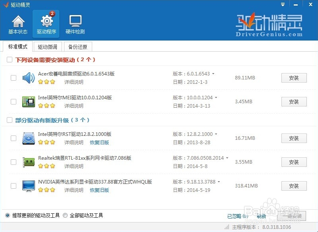Open the 已忽略 (0) link
The image size is (318, 232).
tap(237, 216)
